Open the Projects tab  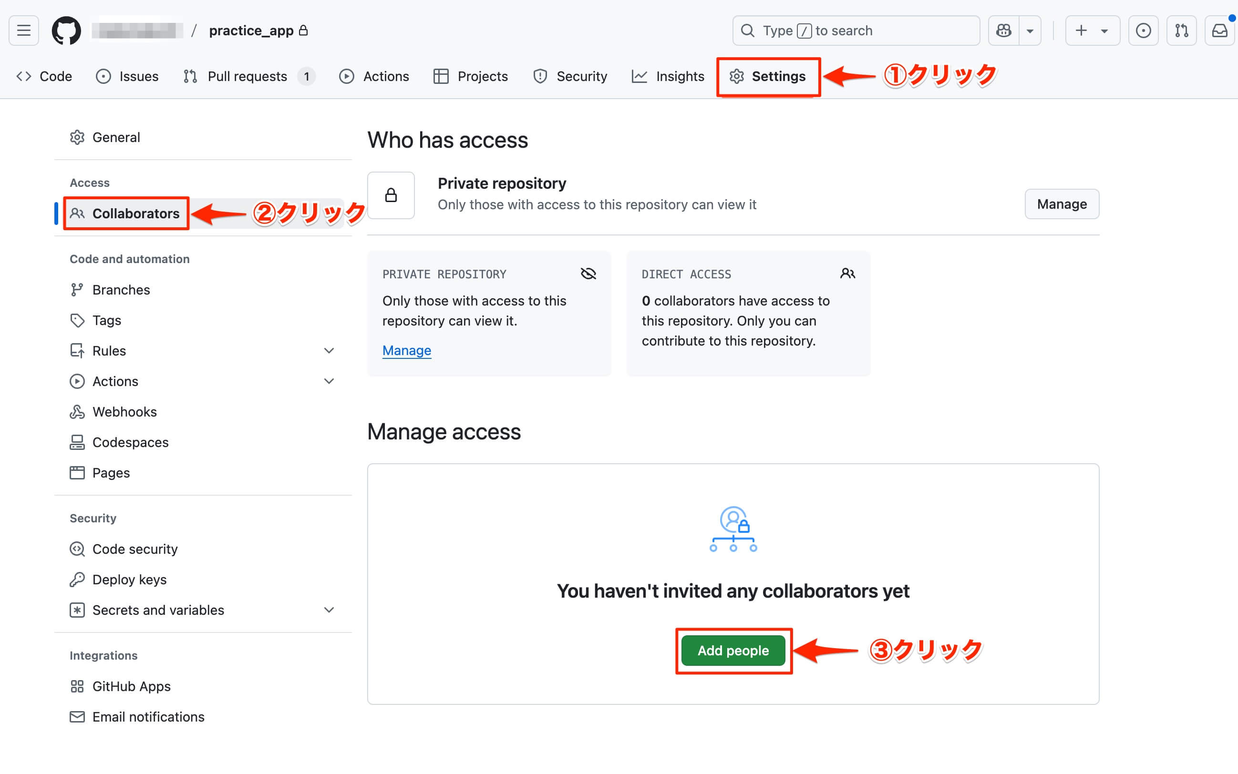[470, 76]
